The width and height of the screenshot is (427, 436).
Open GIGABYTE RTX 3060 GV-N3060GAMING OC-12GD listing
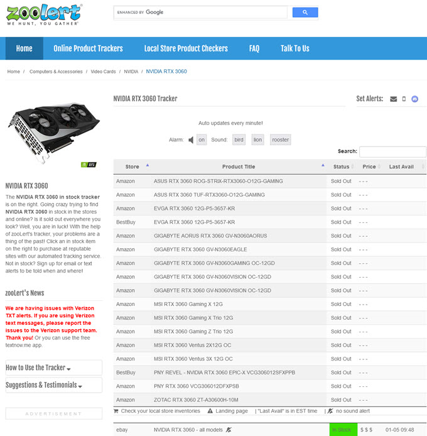click(214, 263)
